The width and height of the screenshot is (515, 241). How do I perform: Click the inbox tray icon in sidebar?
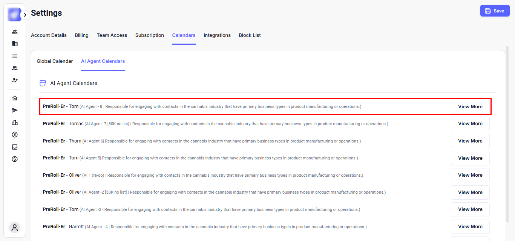[15, 147]
